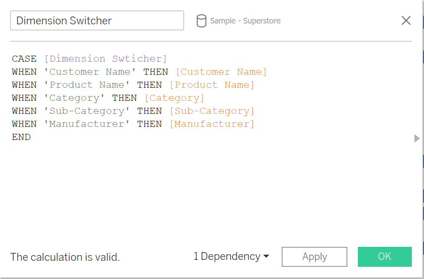Screen dimensions: 424x279
Task: Click the purple [Dimension Swticher] parameter reference
Action: (105, 59)
